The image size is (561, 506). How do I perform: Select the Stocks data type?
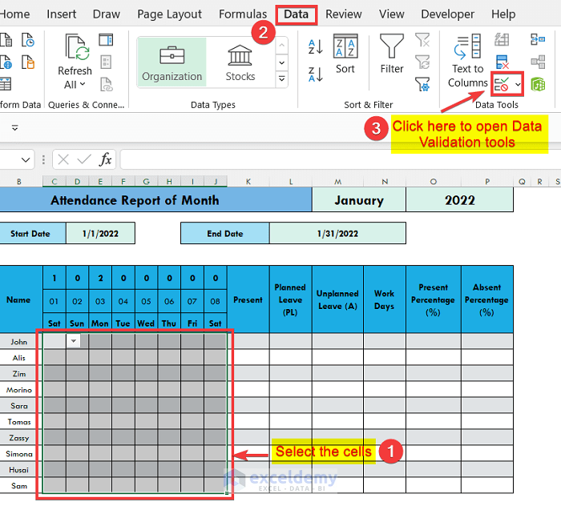[x=240, y=62]
